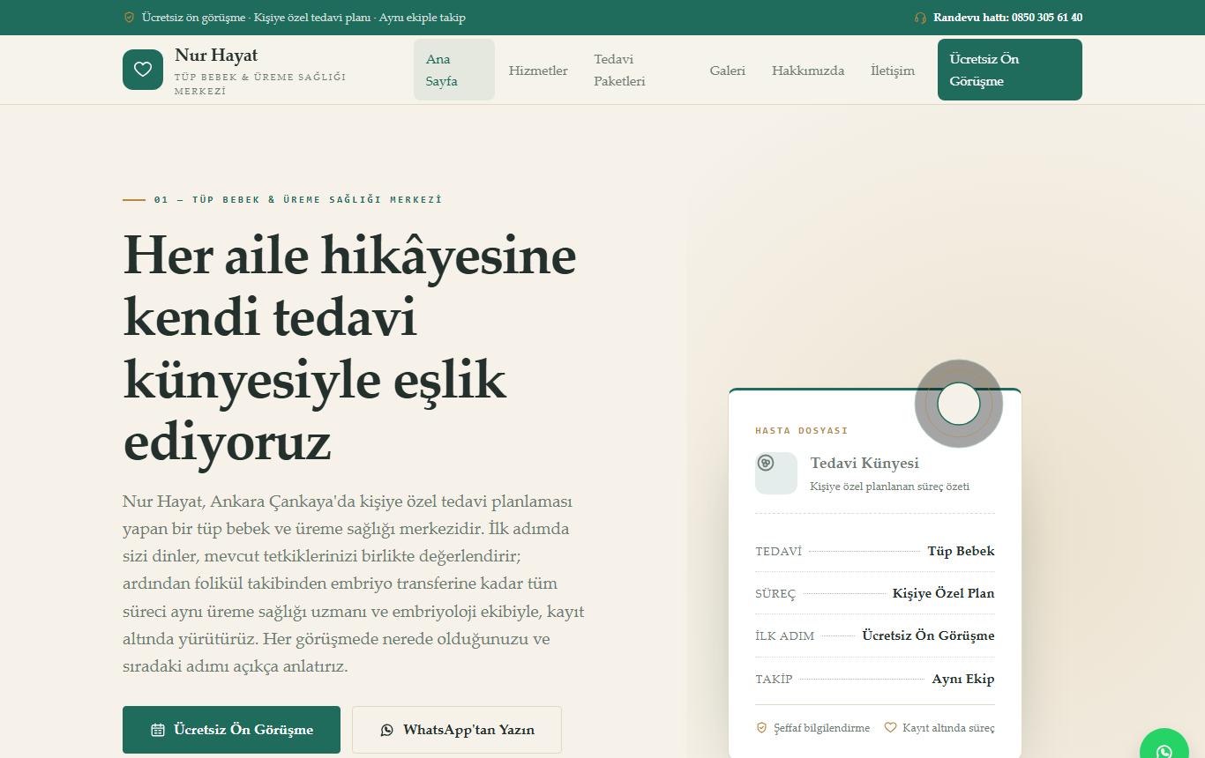Open the İletişim page

point(893,71)
